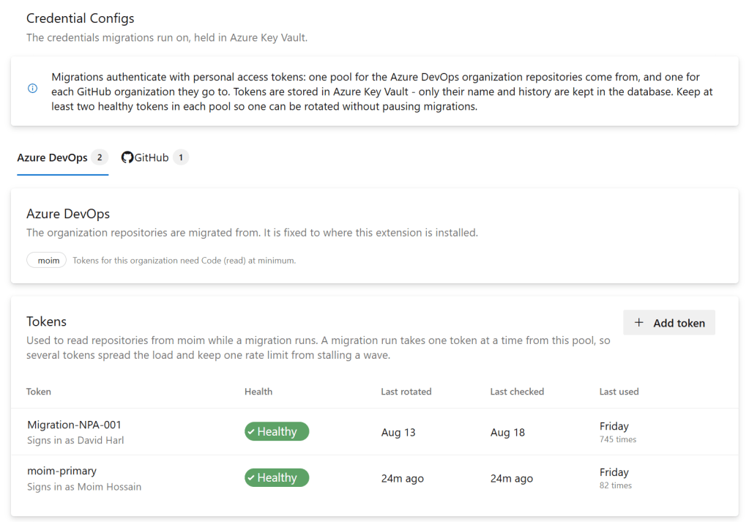The image size is (749, 522).
Task: Select the Migration-NPA-001 token name
Action: pyautogui.click(x=74, y=425)
